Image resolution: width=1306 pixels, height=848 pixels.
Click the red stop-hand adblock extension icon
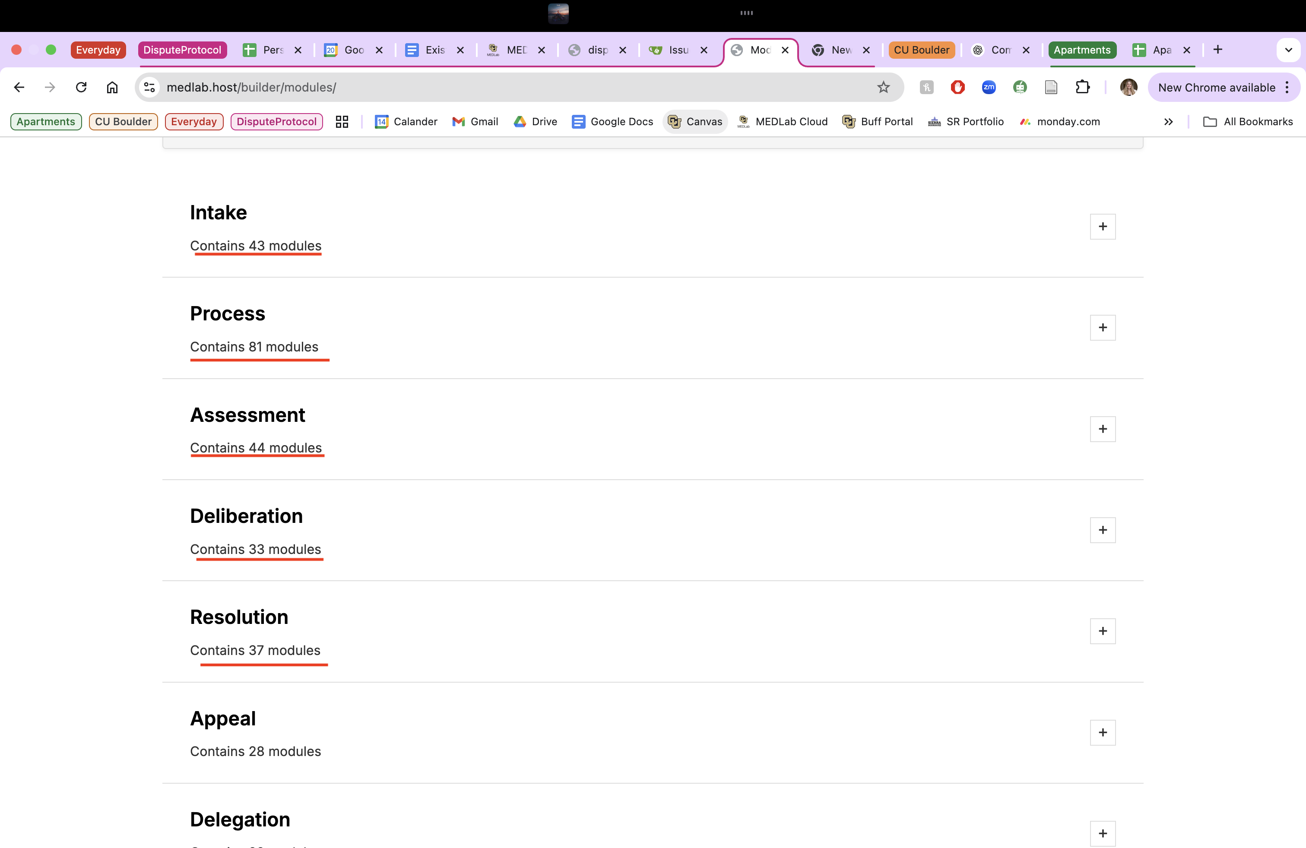click(957, 87)
